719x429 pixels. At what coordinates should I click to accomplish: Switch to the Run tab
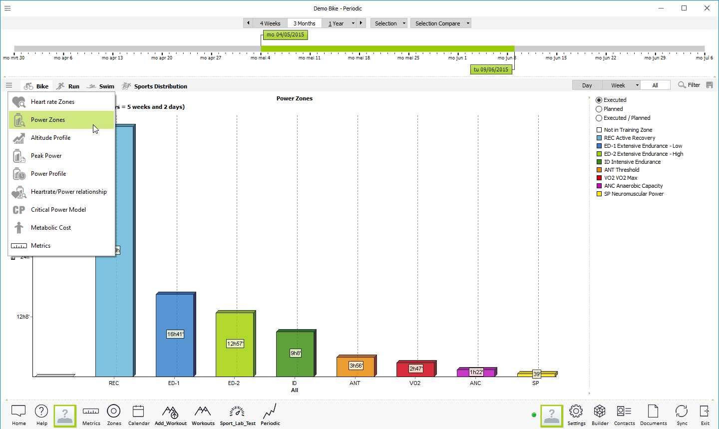(68, 86)
